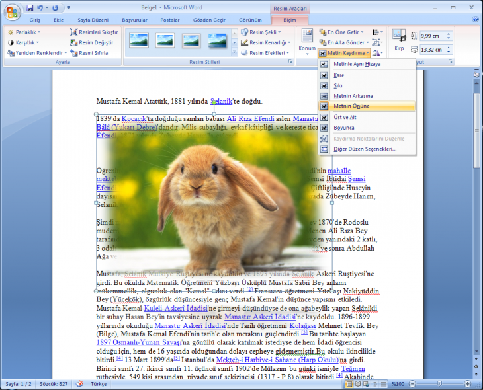Apply the fourth picture style thumbnail
The height and width of the screenshot is (390, 483).
point(218,40)
